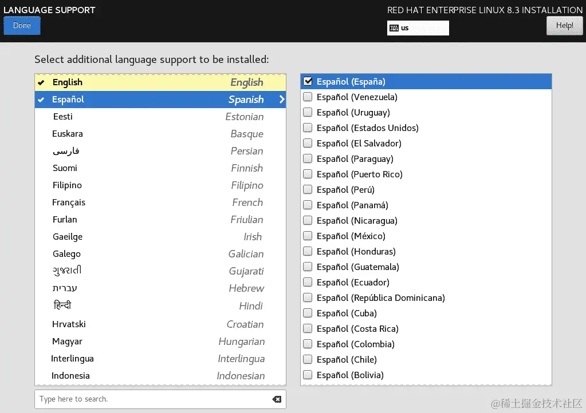Tick Español (El Salvador) checkbox
586x413 pixels.
[308, 143]
